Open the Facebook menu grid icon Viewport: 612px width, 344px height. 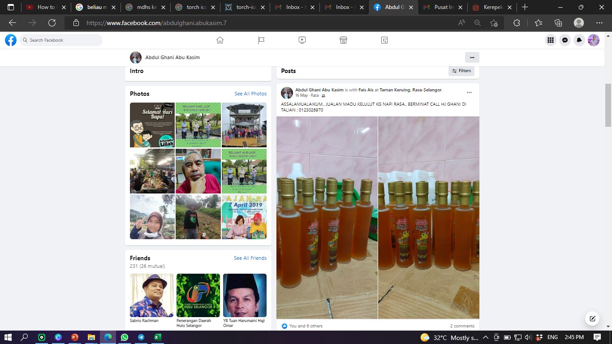(551, 40)
